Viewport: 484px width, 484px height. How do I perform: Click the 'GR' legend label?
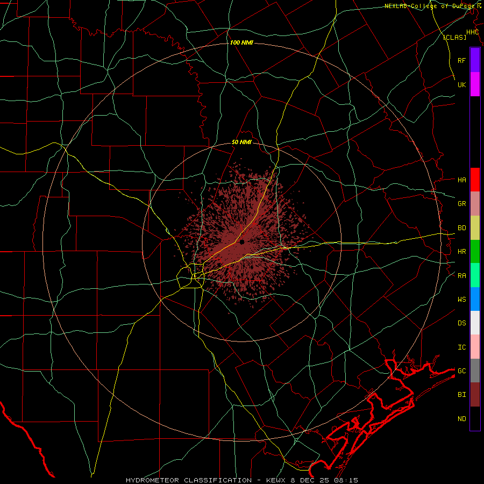coord(462,204)
